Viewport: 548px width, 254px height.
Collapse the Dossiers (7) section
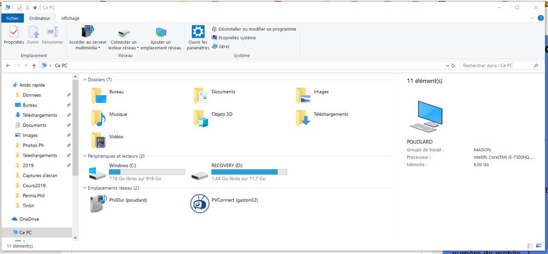(84, 80)
